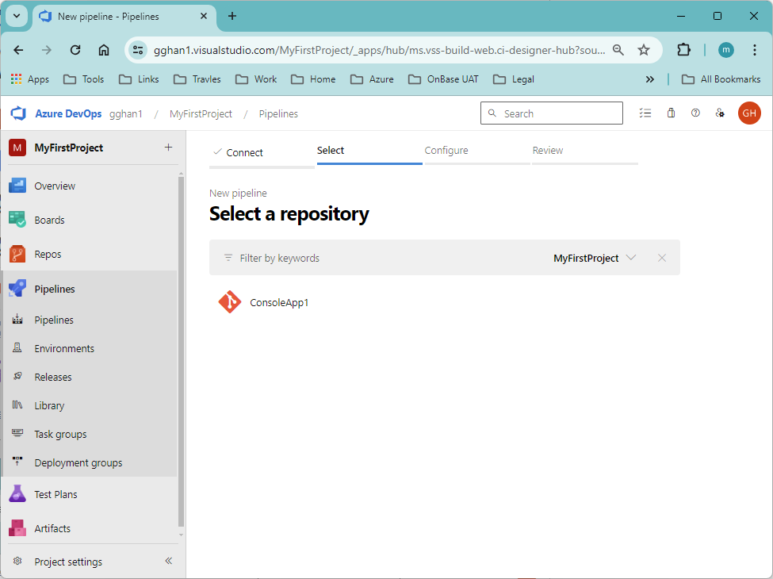Viewport: 773px width, 579px height.
Task: Open the work items list icon in header
Action: coord(645,113)
